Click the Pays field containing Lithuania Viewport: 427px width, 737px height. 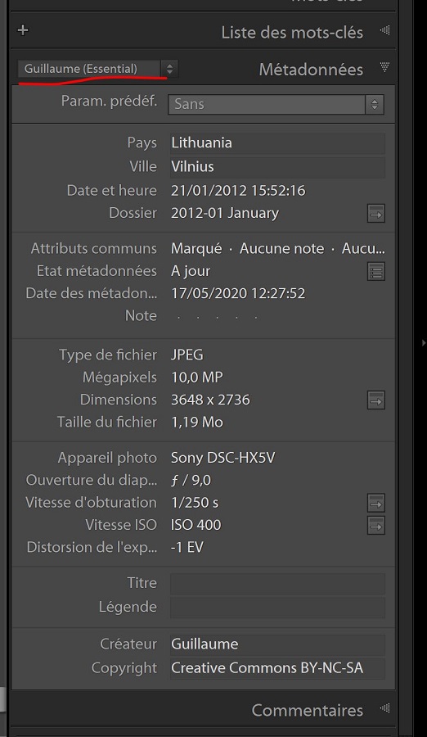click(277, 142)
